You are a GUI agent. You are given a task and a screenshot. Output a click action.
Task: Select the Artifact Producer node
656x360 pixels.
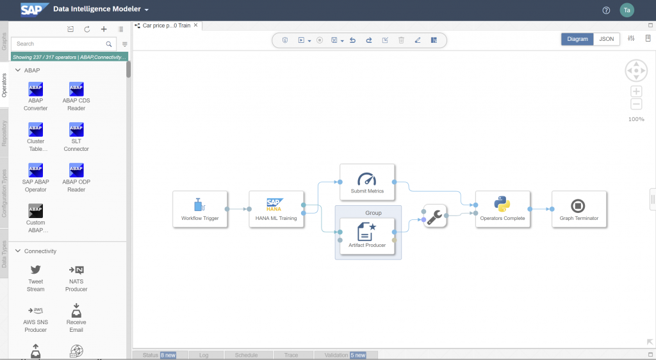pyautogui.click(x=367, y=236)
